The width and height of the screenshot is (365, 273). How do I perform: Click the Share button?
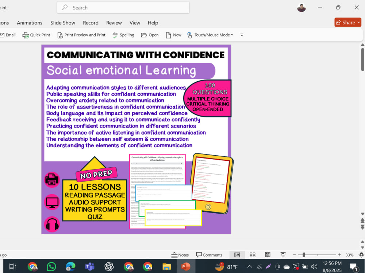pyautogui.click(x=346, y=23)
